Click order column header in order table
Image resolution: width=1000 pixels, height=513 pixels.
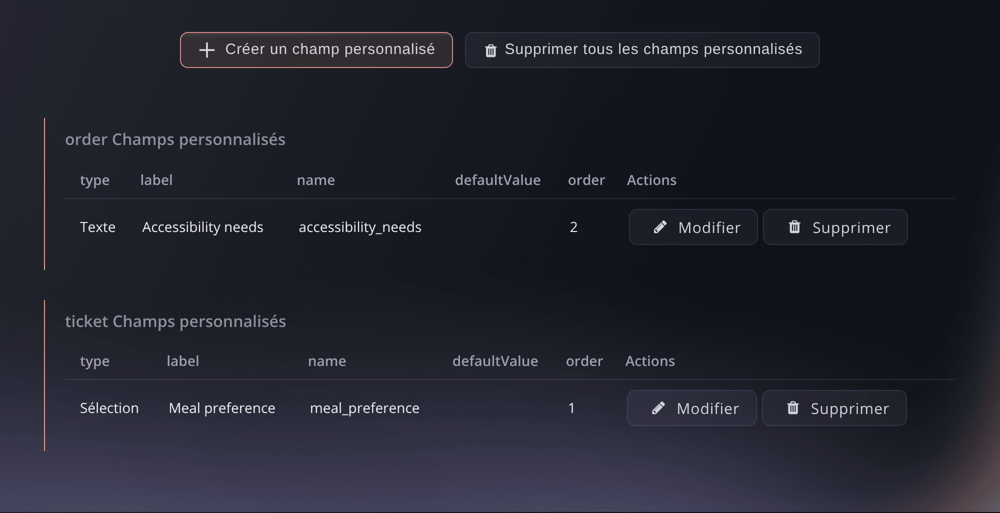pyautogui.click(x=586, y=180)
